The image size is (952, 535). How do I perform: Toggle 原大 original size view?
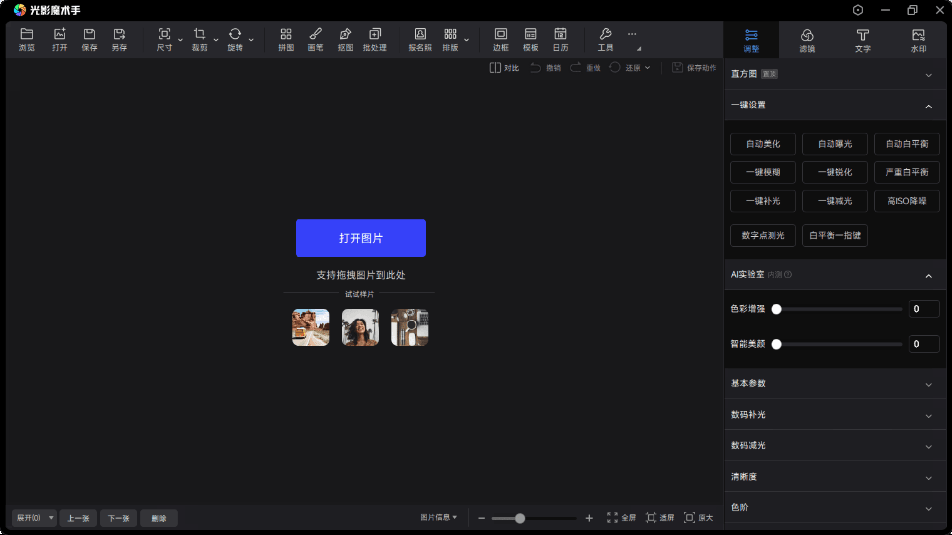[698, 518]
